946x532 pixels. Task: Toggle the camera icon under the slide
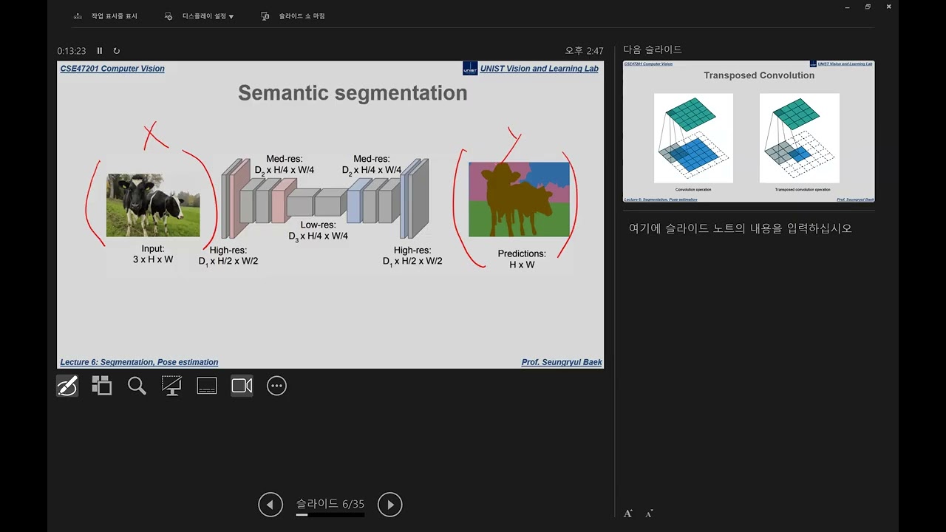click(242, 386)
